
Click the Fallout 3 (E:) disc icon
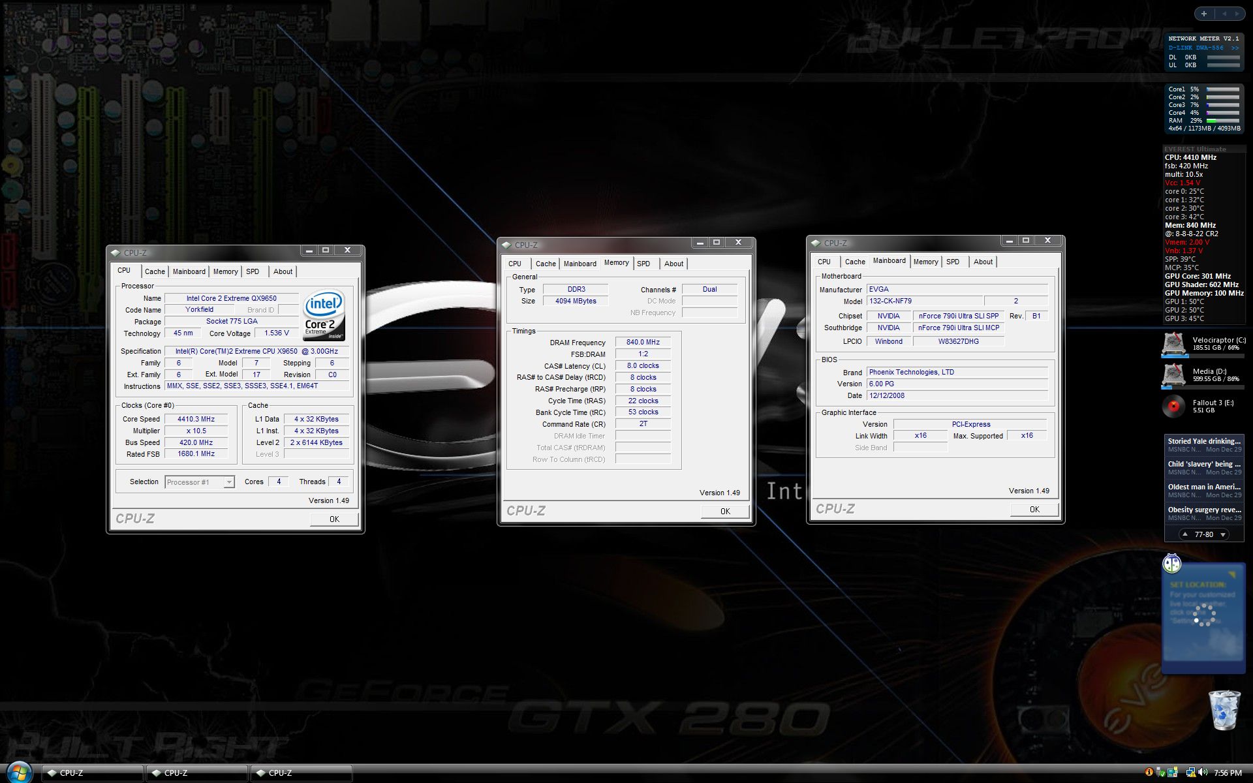pos(1173,406)
